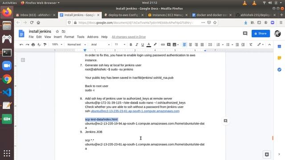The image size is (285, 160).
Task: Expand bulleted list style dropdown arrow
Action: tap(232, 44)
